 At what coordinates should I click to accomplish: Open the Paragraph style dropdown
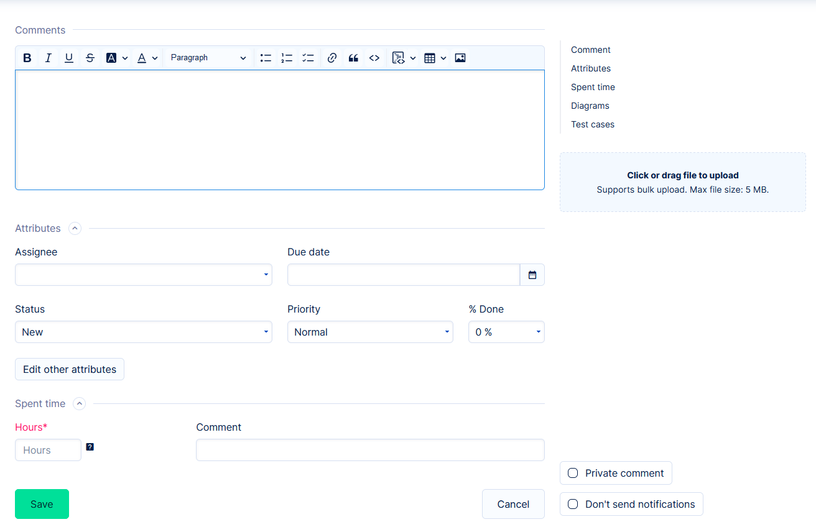tap(208, 58)
